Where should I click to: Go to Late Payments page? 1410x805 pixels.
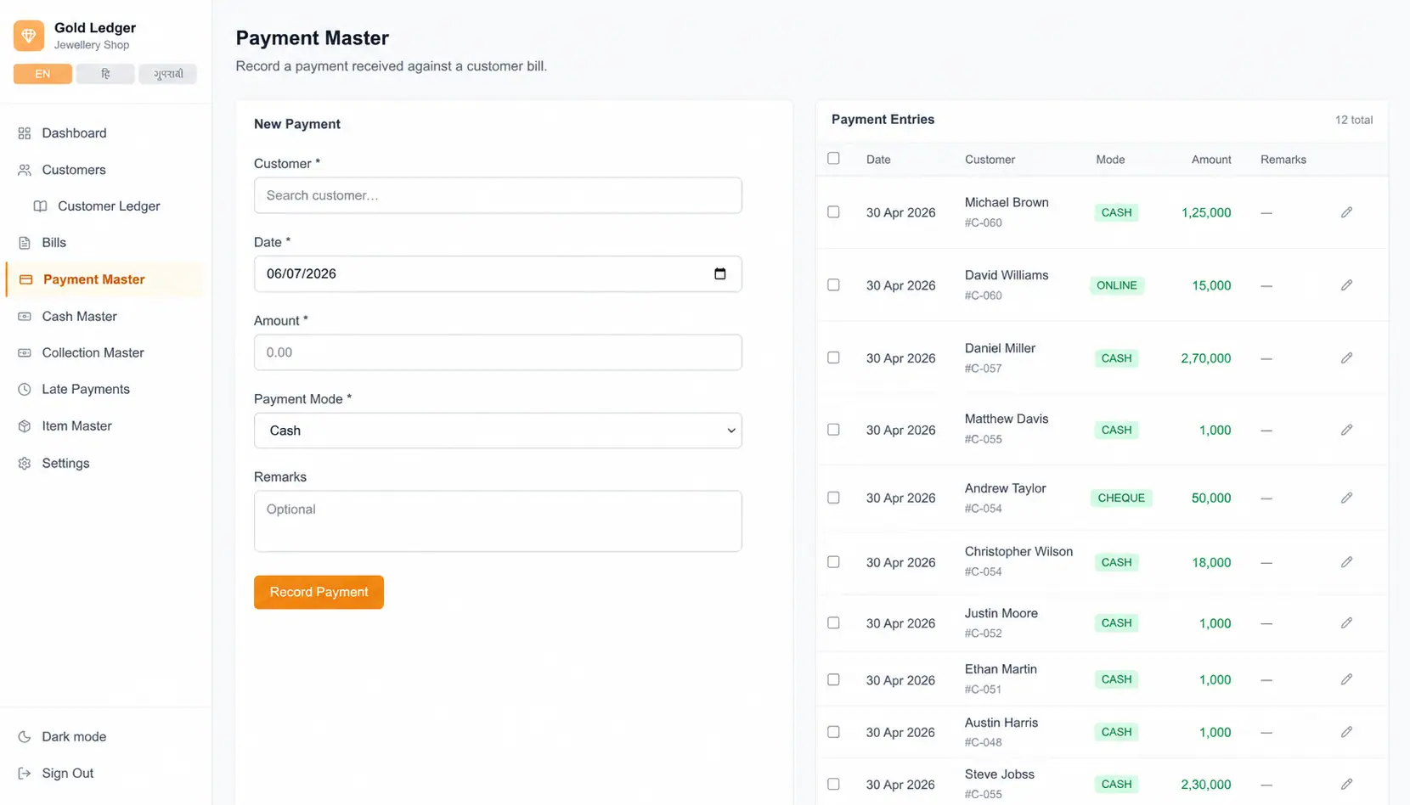point(104,390)
